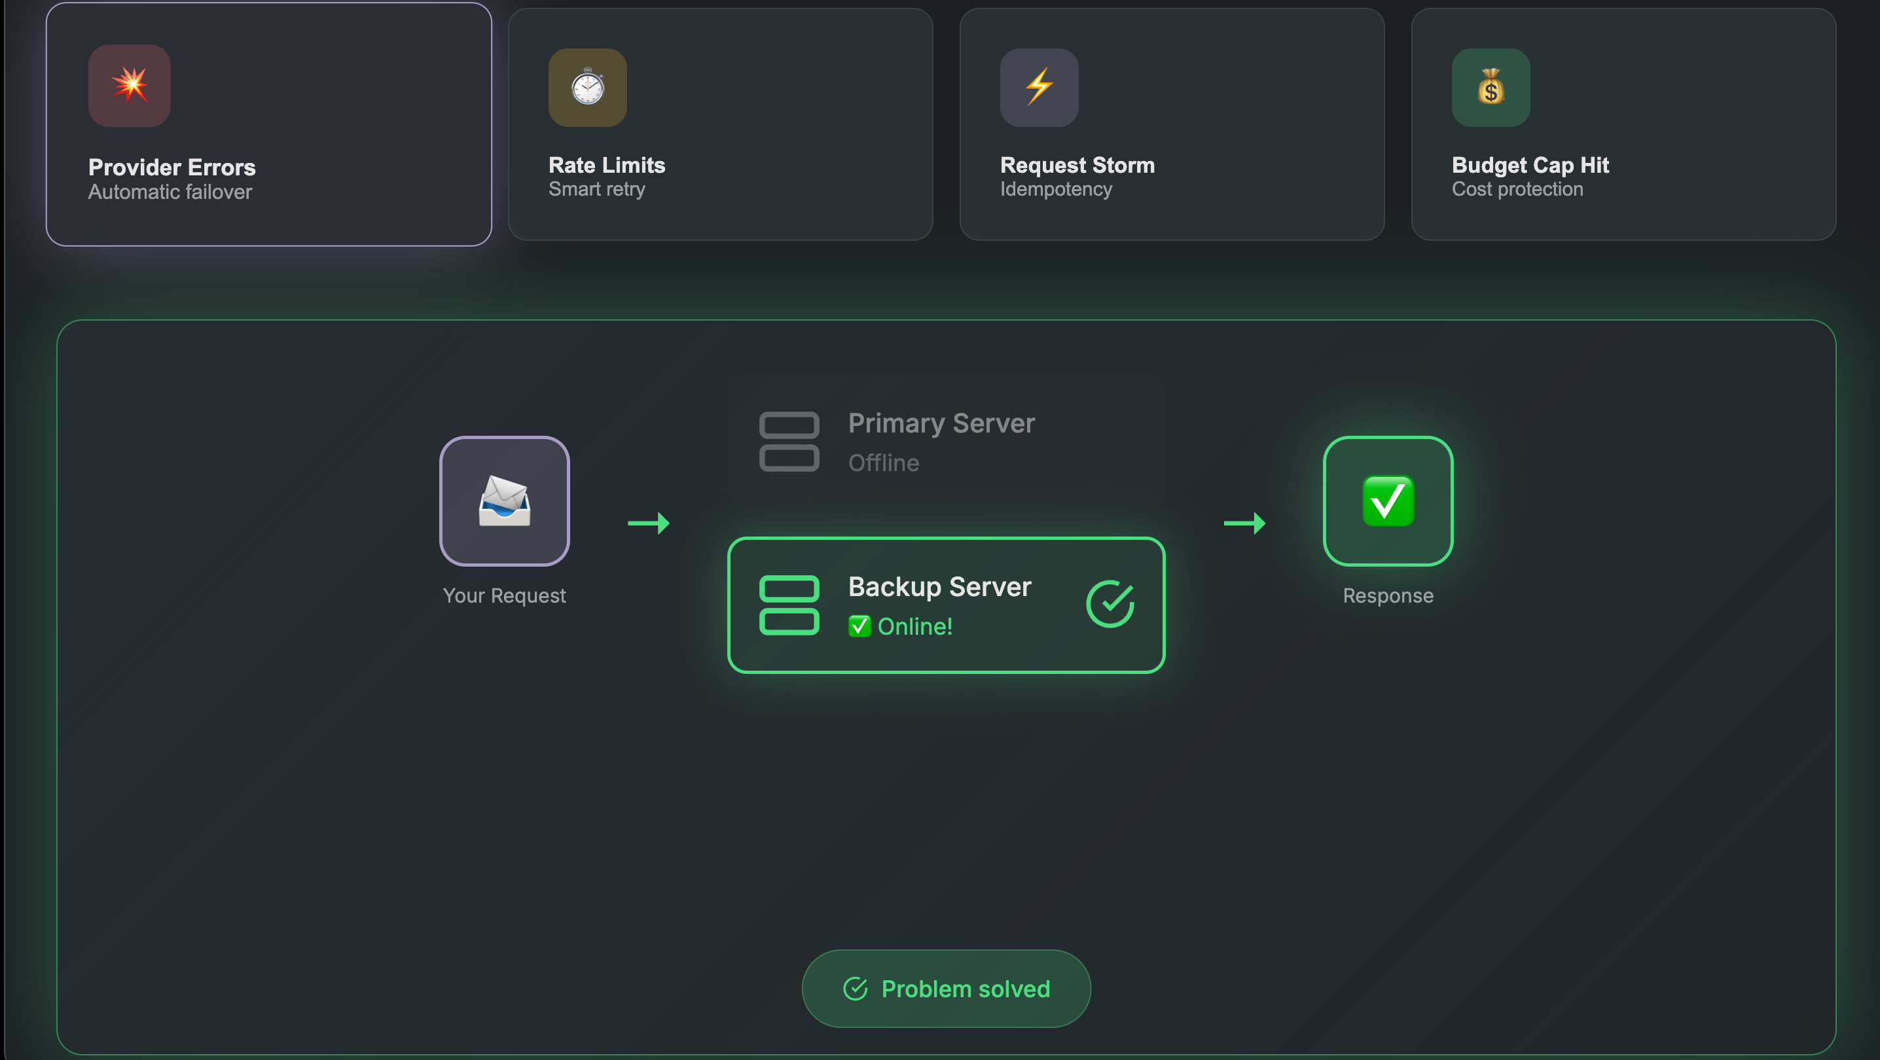Image resolution: width=1880 pixels, height=1060 pixels.
Task: Click arrow pointing to Response box
Action: tap(1244, 523)
